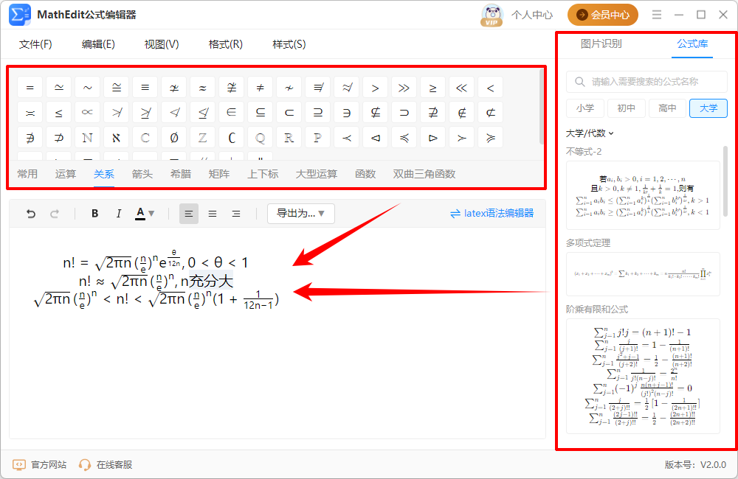Insert the much-less-than (≪) symbol

click(462, 88)
